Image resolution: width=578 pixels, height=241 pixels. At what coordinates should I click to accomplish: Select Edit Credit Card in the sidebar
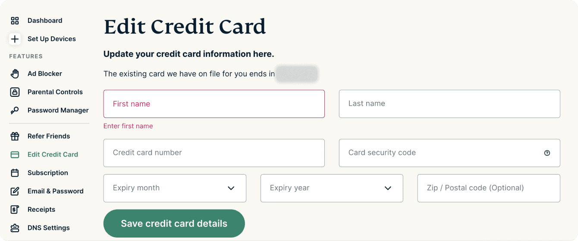53,154
